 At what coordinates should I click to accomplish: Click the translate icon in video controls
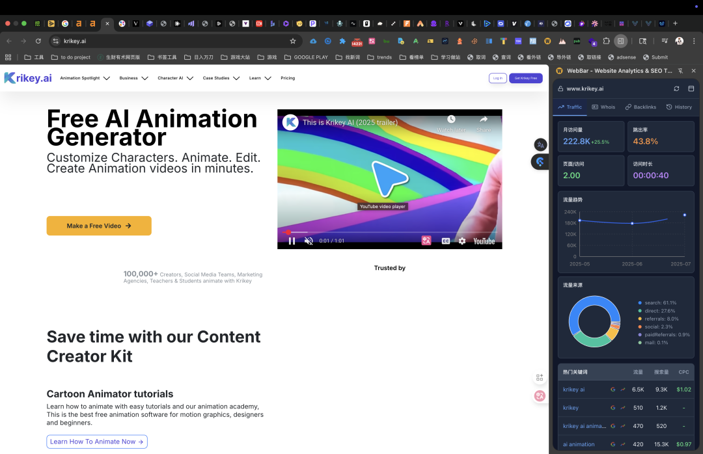426,241
